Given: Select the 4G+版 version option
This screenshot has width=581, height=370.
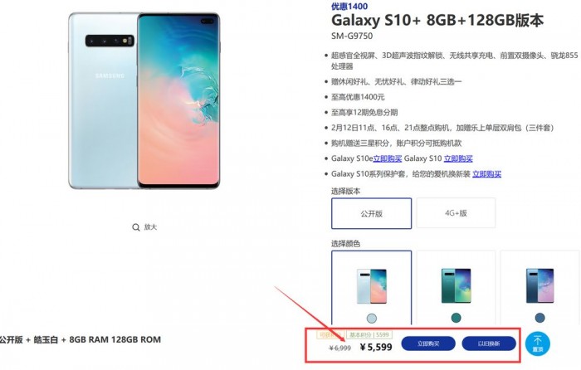Looking at the screenshot, I should [456, 213].
